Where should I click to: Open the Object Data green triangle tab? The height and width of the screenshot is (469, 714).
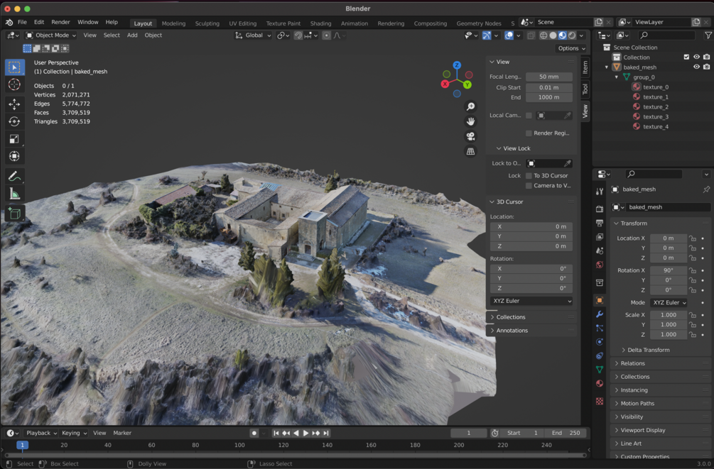(x=600, y=370)
